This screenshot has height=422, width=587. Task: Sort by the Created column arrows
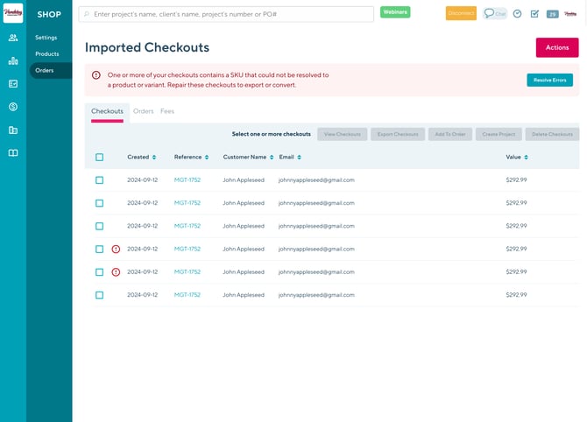coord(154,158)
